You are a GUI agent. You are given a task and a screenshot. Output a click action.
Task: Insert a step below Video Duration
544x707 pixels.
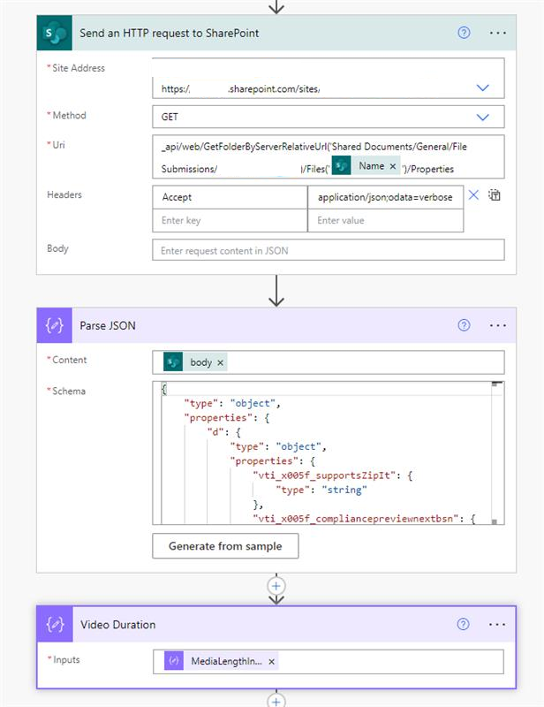pos(276,701)
